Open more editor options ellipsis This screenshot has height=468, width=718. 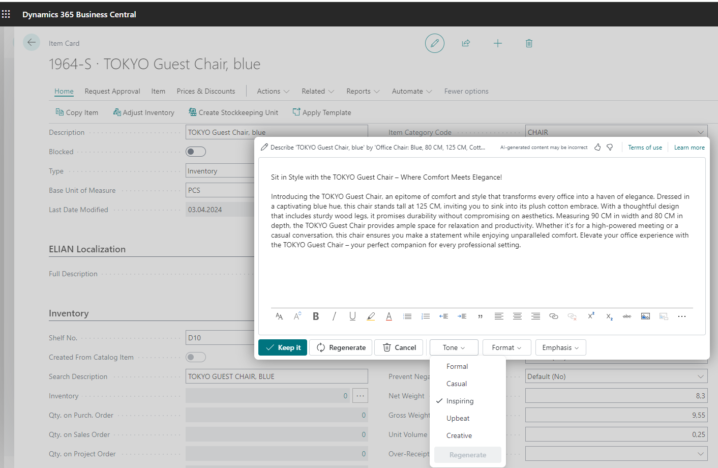(x=682, y=316)
